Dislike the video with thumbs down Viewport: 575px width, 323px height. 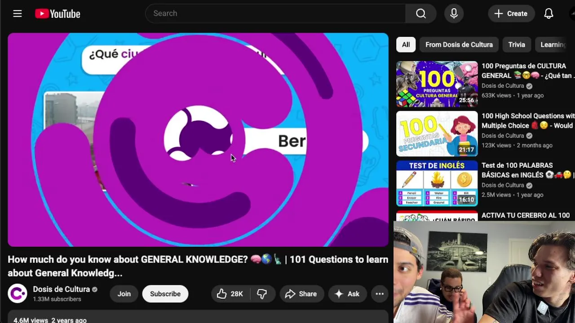tap(262, 294)
